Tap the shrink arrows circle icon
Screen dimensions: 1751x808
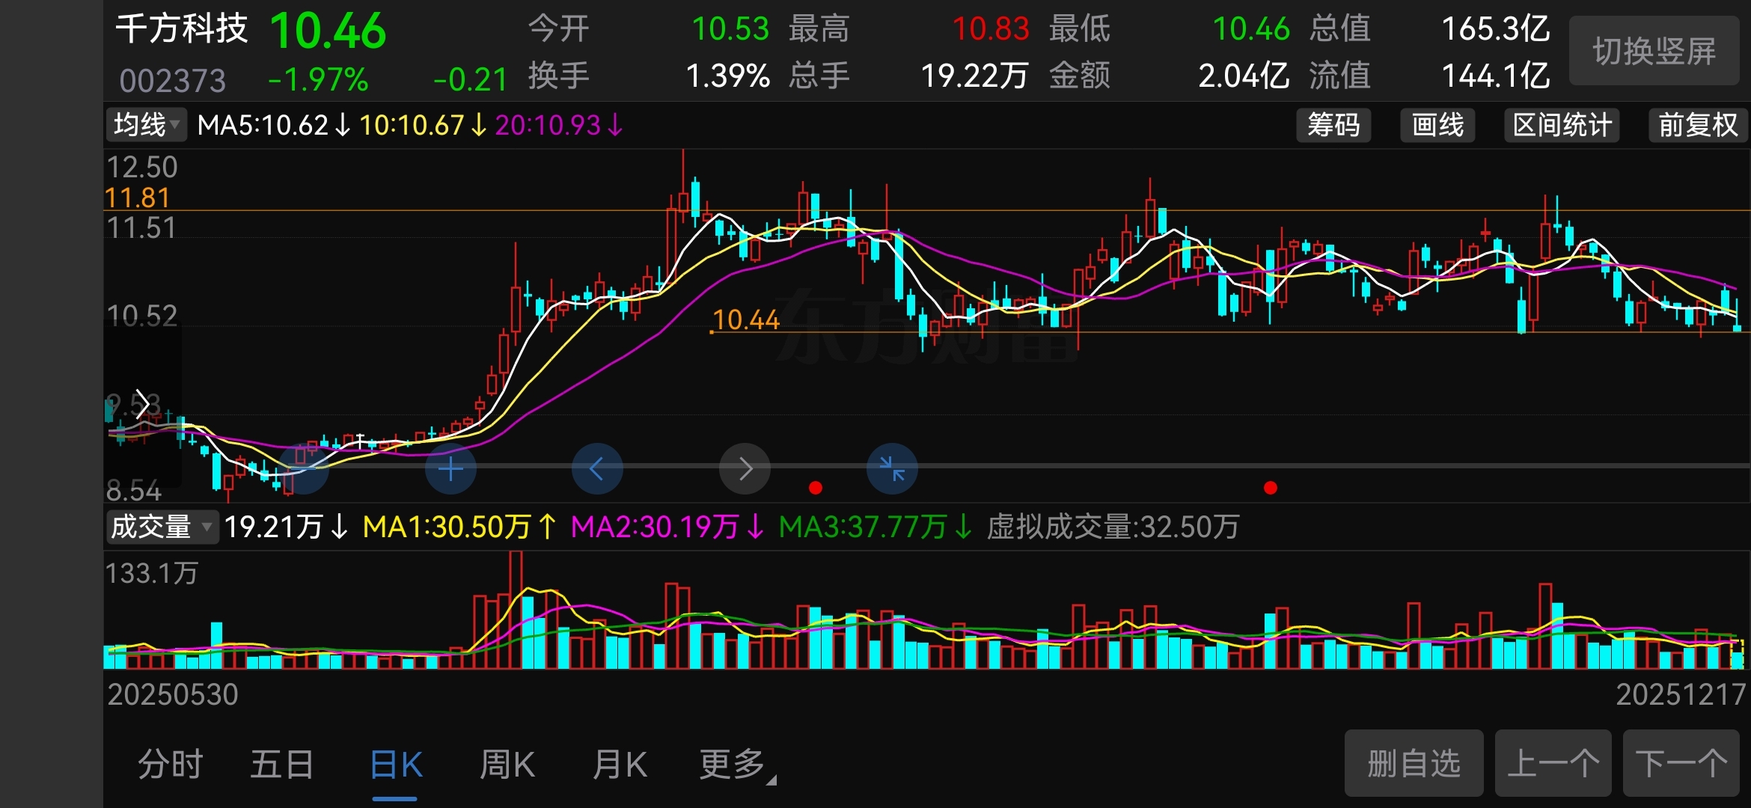pyautogui.click(x=892, y=469)
